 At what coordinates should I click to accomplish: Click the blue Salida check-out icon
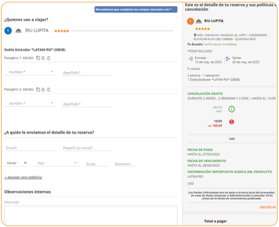point(228,59)
